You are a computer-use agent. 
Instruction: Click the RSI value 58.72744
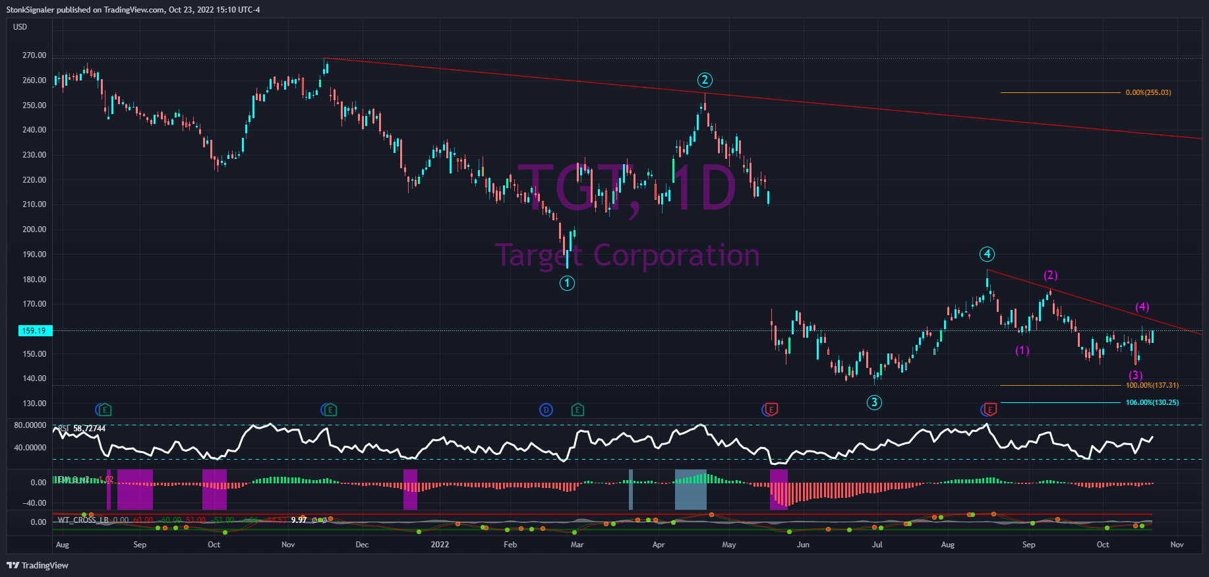point(89,429)
